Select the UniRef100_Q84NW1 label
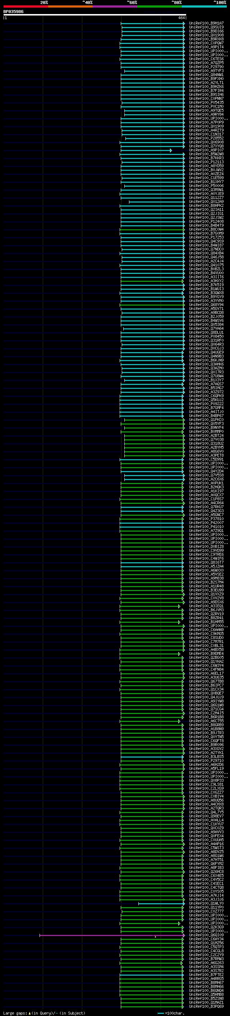The image size is (230, 1016). [x=206, y=75]
